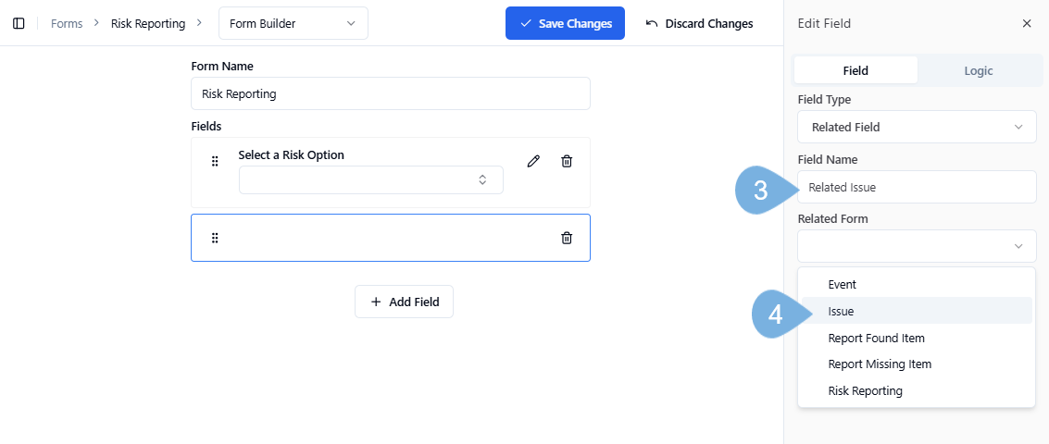Delete the Select a Risk Option field

click(x=567, y=161)
